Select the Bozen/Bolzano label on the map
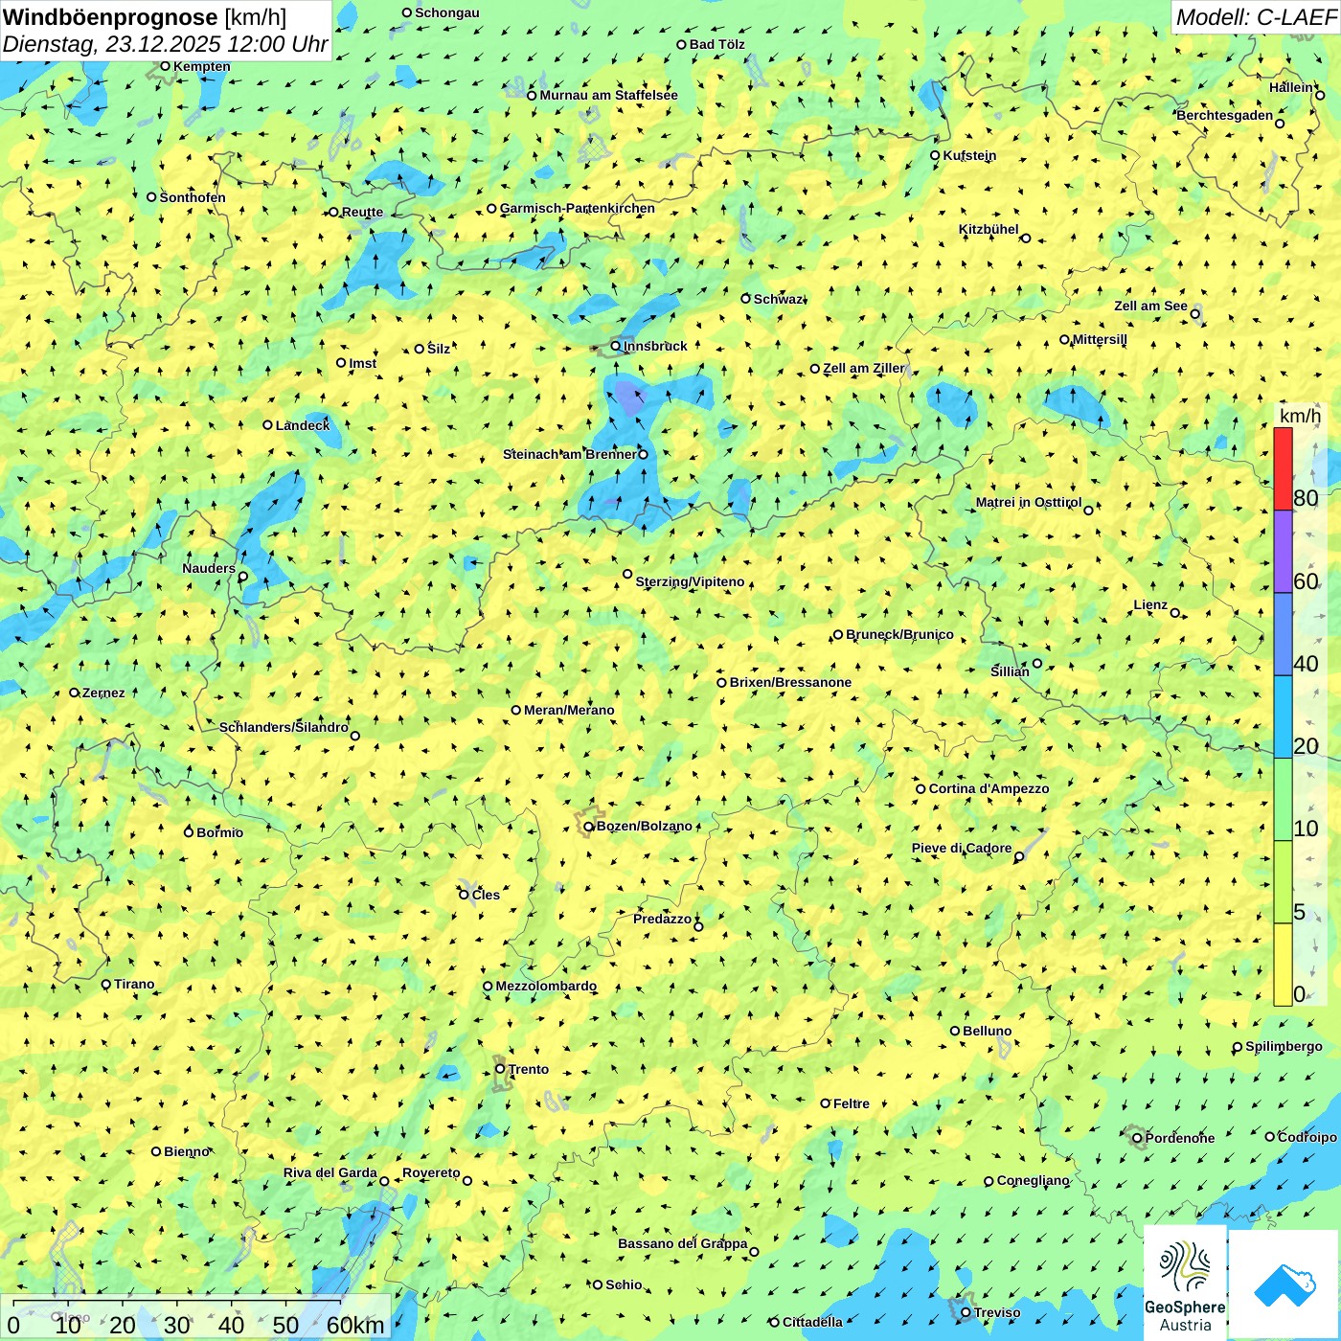This screenshot has height=1341, width=1341. click(x=644, y=826)
